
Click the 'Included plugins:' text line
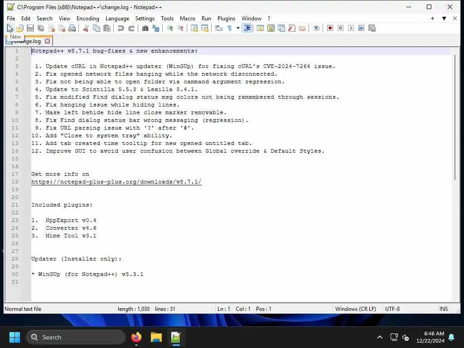click(x=62, y=205)
